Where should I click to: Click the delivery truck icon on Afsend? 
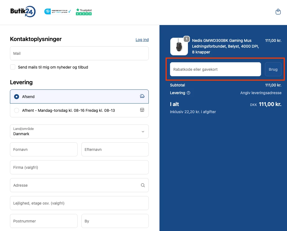(142, 96)
